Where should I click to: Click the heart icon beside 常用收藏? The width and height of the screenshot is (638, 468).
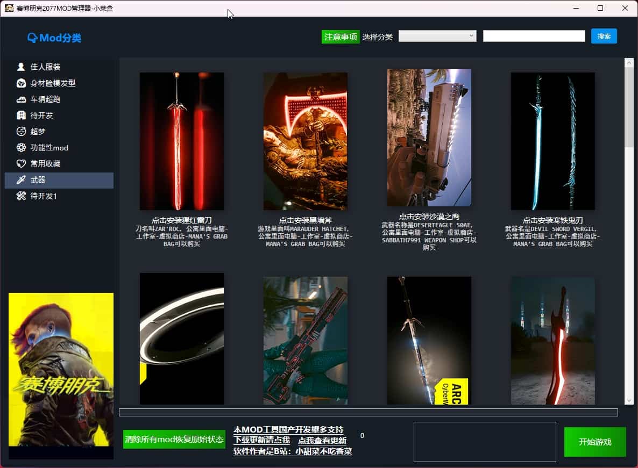click(x=21, y=164)
